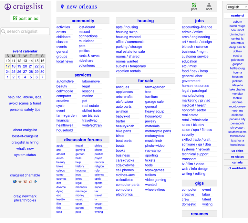
Task: Open the missed connections link
Action: [x=88, y=34]
